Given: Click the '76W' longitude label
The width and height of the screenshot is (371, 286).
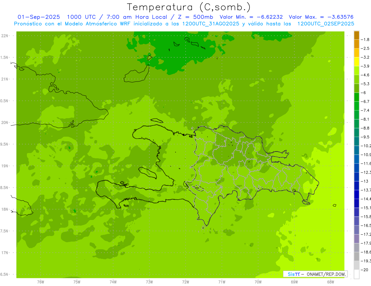Looking at the screenshot, I should [41, 282].
